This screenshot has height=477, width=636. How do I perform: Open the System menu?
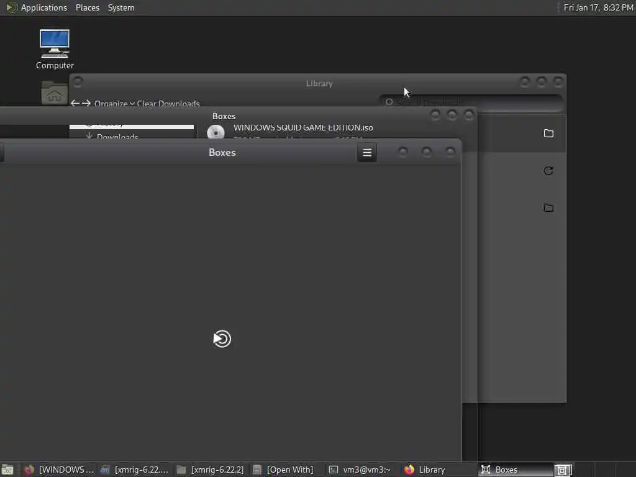coord(121,7)
